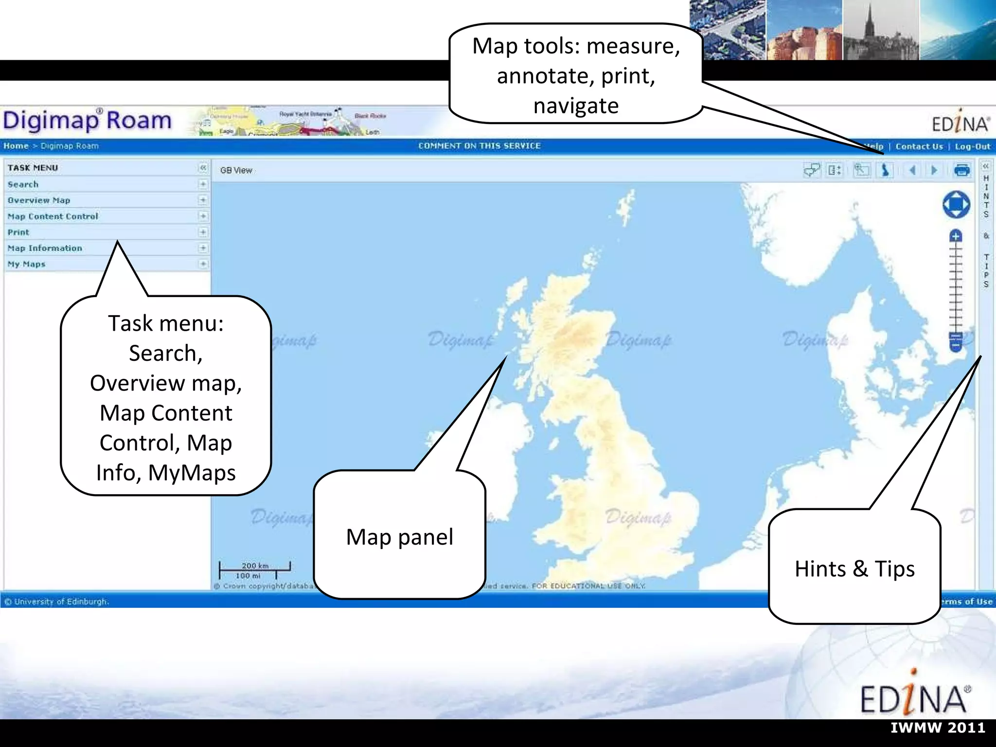The height and width of the screenshot is (747, 996).
Task: Click the zoom out minus button
Action: click(x=956, y=346)
